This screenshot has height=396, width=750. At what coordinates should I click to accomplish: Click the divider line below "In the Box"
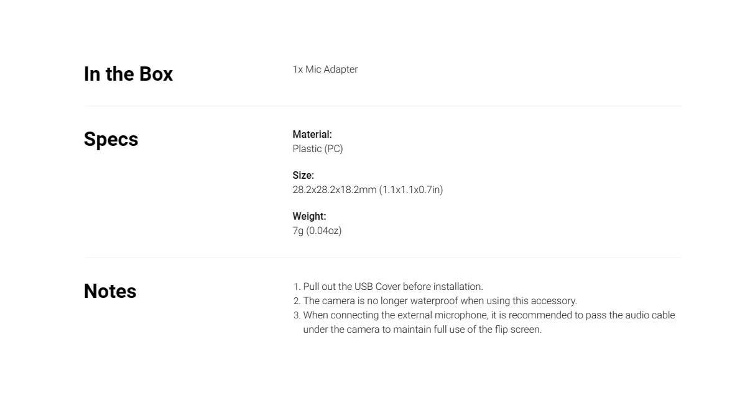pos(382,106)
